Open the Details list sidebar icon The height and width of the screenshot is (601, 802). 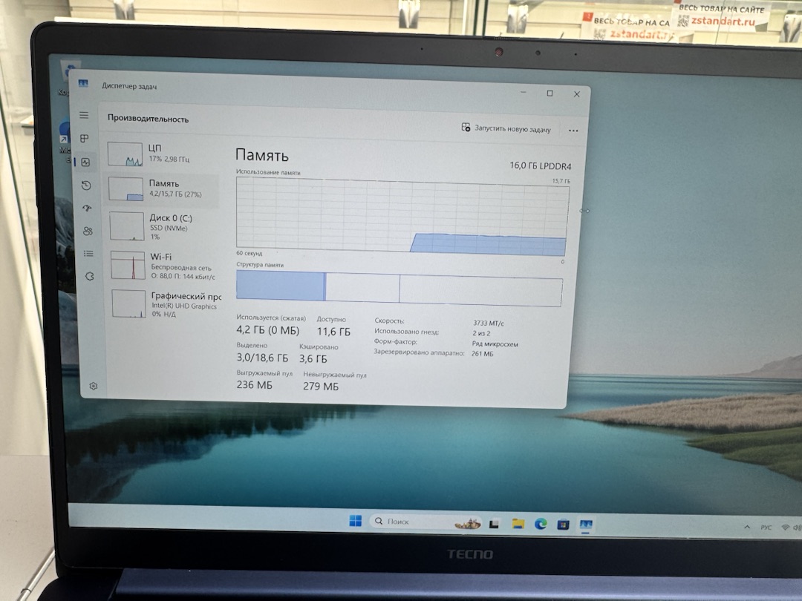tap(88, 254)
